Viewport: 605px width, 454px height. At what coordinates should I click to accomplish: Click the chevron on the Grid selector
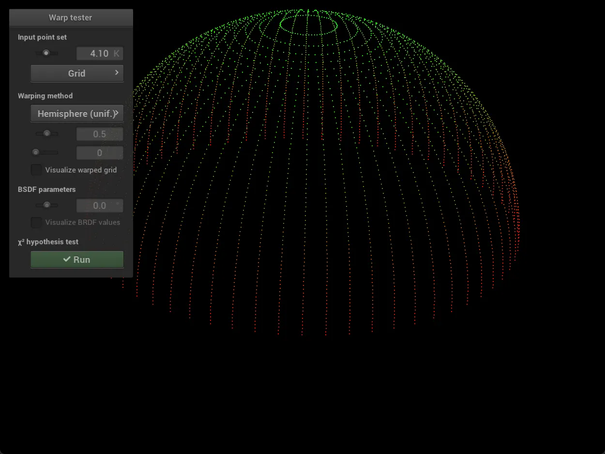[116, 73]
